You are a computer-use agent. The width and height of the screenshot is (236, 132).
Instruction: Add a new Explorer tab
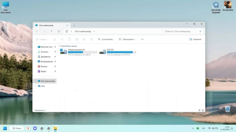pos(74,25)
